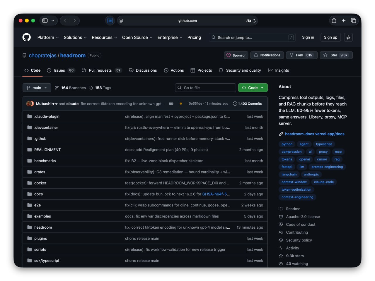The image size is (375, 281).
Task: Open the Insights tab
Action: (x=279, y=70)
